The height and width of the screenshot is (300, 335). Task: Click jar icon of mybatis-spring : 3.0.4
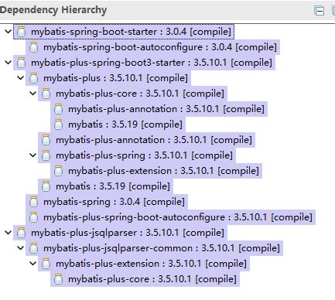[x=33, y=202]
